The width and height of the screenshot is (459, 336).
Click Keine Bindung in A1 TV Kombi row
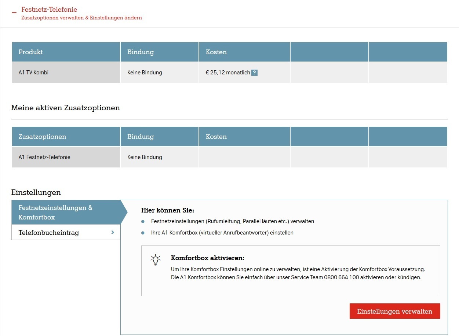(x=145, y=73)
